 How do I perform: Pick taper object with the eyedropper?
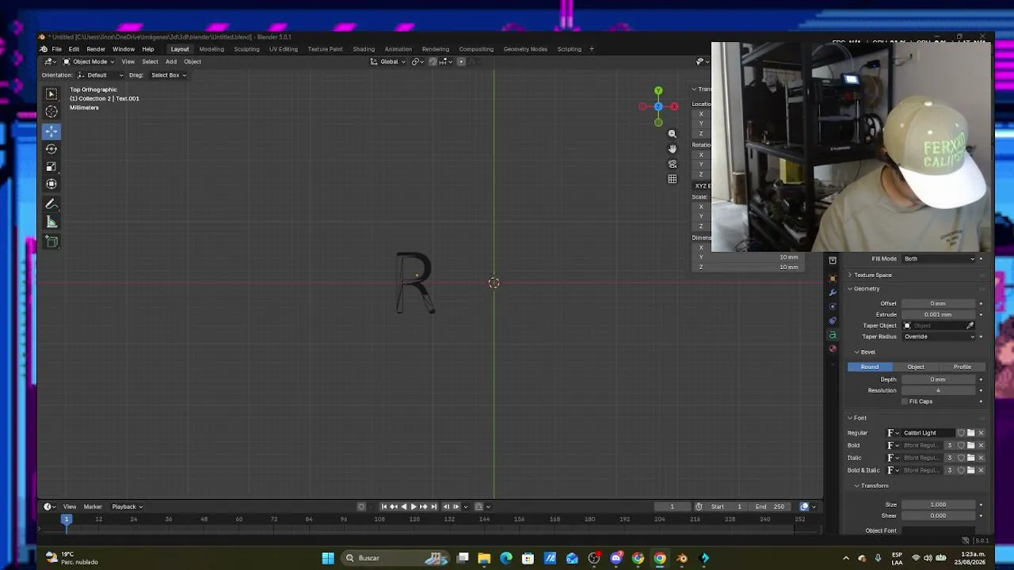[x=970, y=325]
